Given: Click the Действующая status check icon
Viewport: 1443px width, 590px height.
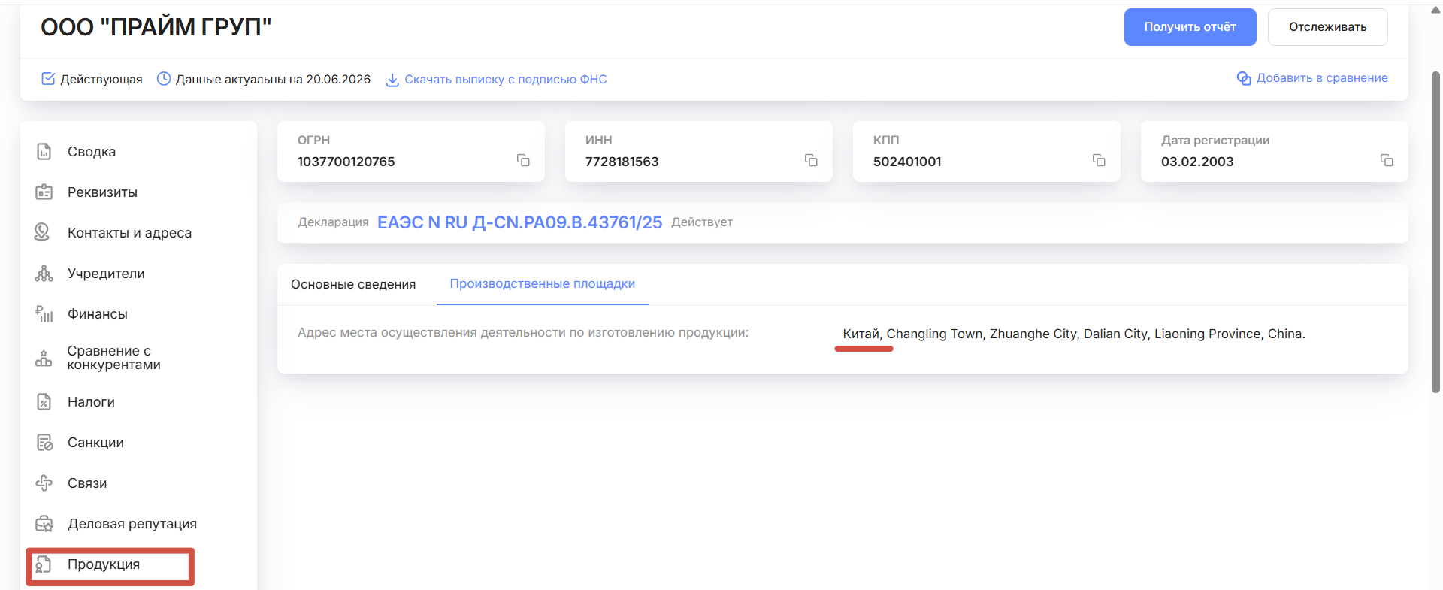Looking at the screenshot, I should (x=48, y=79).
